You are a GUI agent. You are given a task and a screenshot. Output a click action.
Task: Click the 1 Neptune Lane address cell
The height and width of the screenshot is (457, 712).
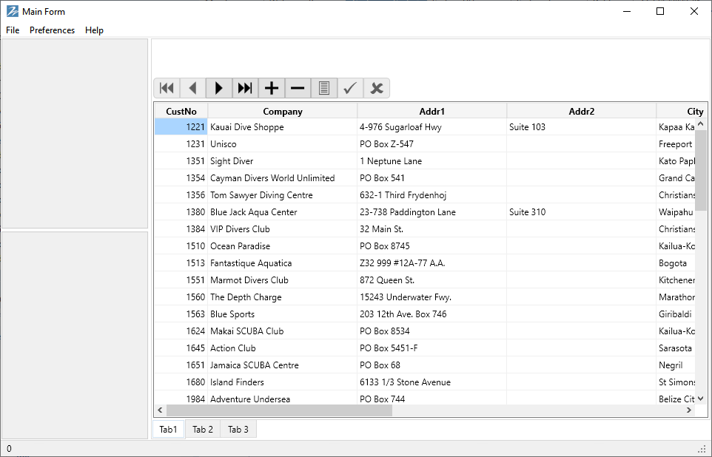(431, 161)
